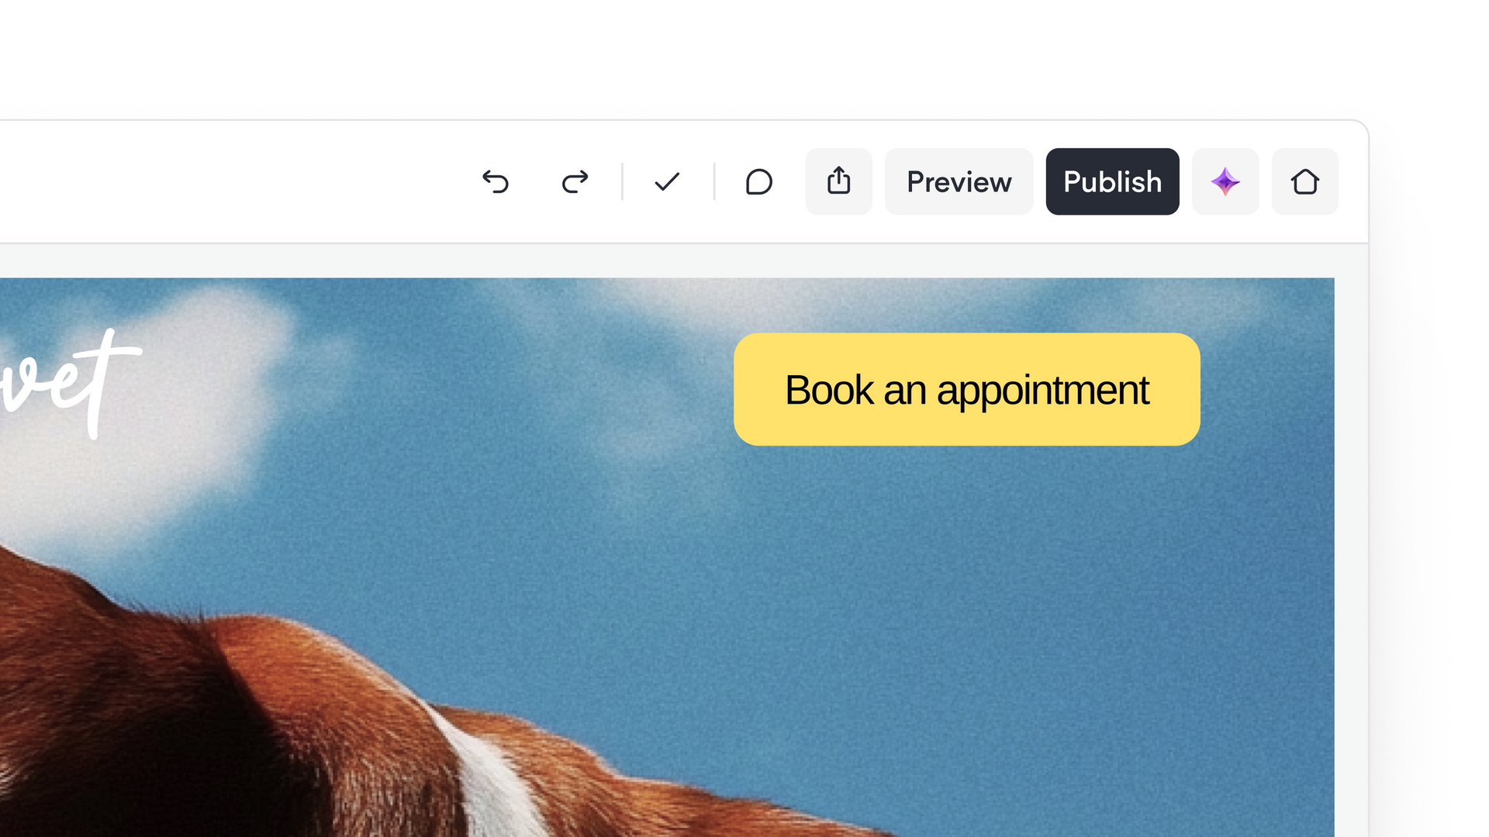Image resolution: width=1489 pixels, height=837 pixels.
Task: Go to home via house icon
Action: [x=1304, y=181]
